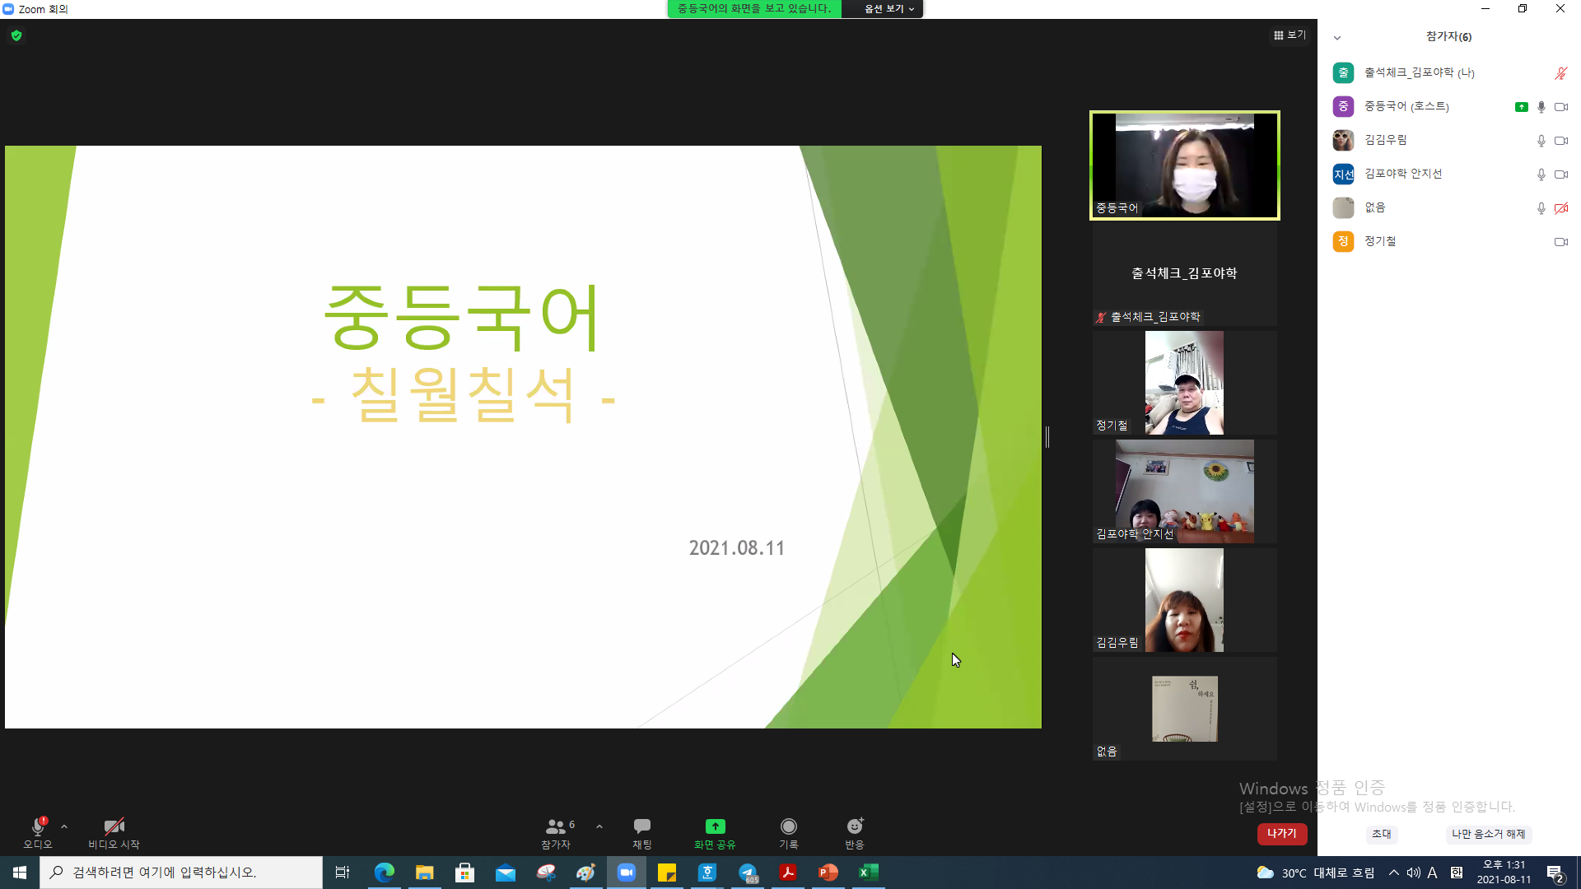
Task: Click muted mic icon for 출석체크_김포야학
Action: coord(1560,73)
